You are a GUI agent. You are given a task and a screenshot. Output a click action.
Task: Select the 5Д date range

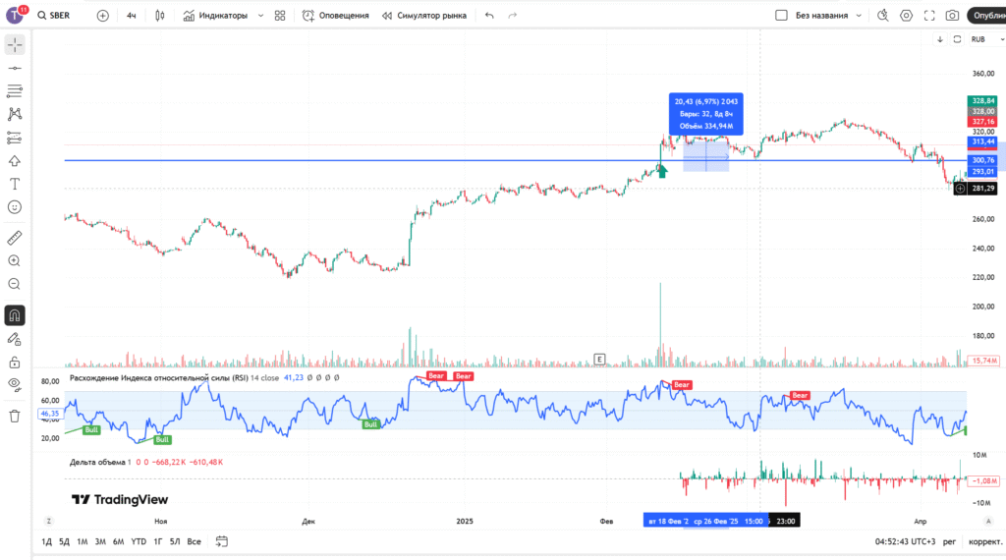64,541
